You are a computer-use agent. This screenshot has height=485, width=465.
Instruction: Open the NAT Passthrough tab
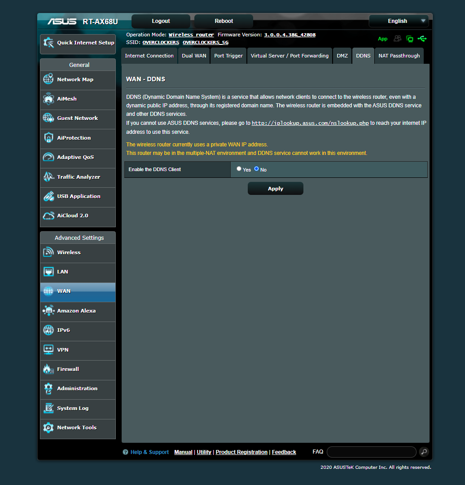tap(399, 56)
